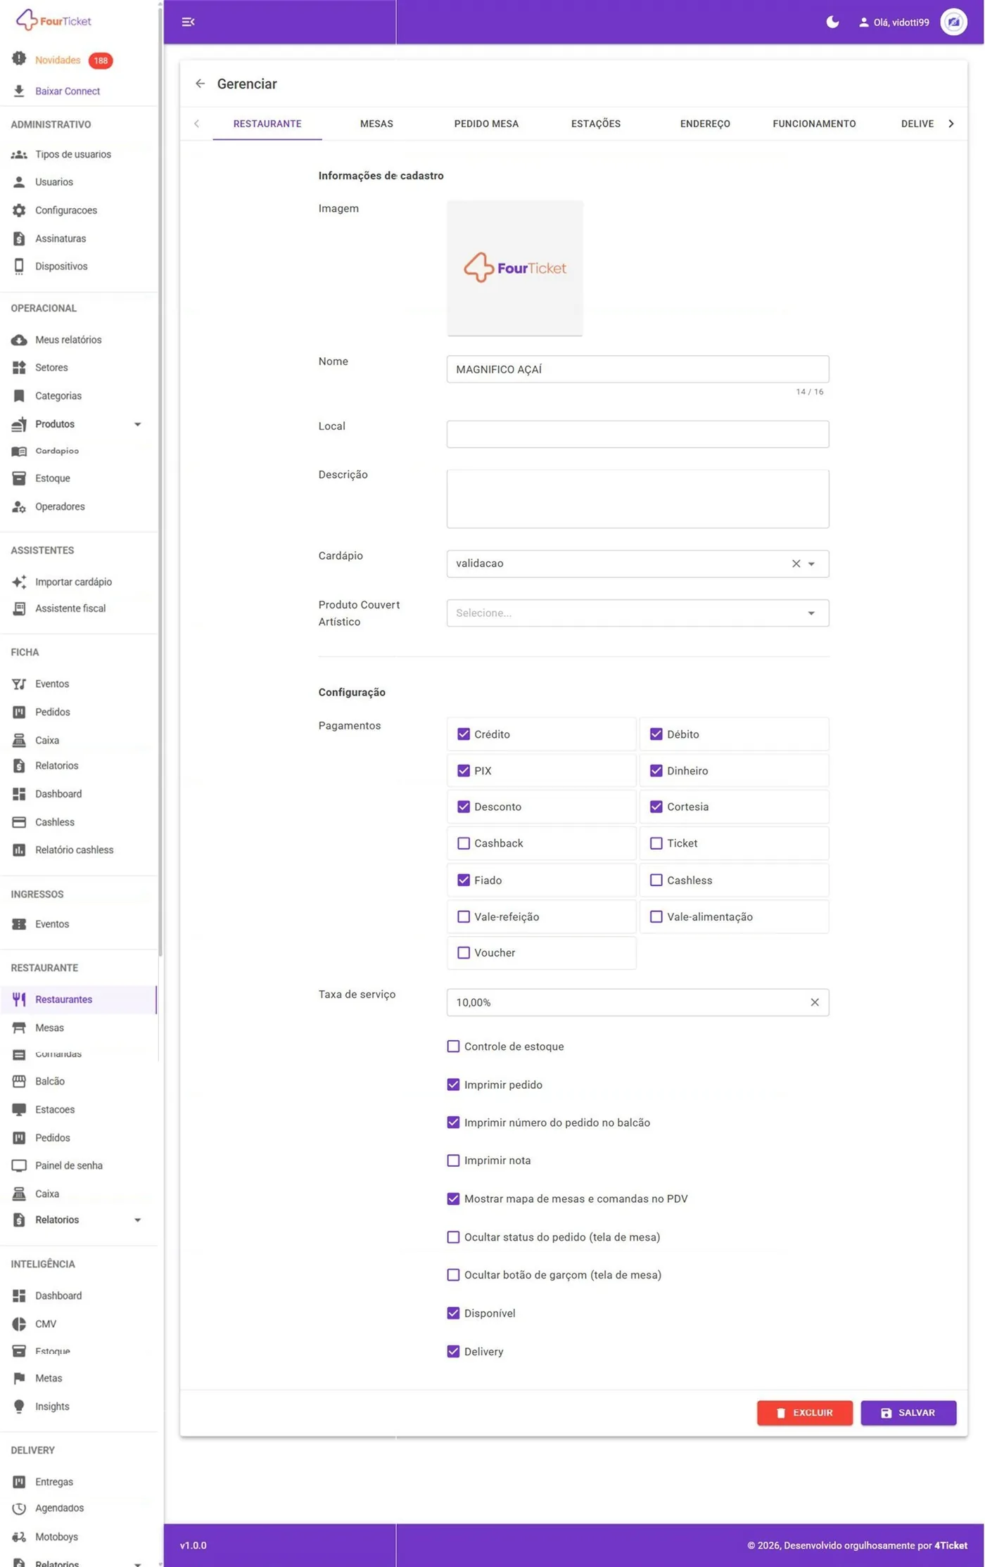
Task: Check the Controle de estoque option
Action: click(453, 1047)
